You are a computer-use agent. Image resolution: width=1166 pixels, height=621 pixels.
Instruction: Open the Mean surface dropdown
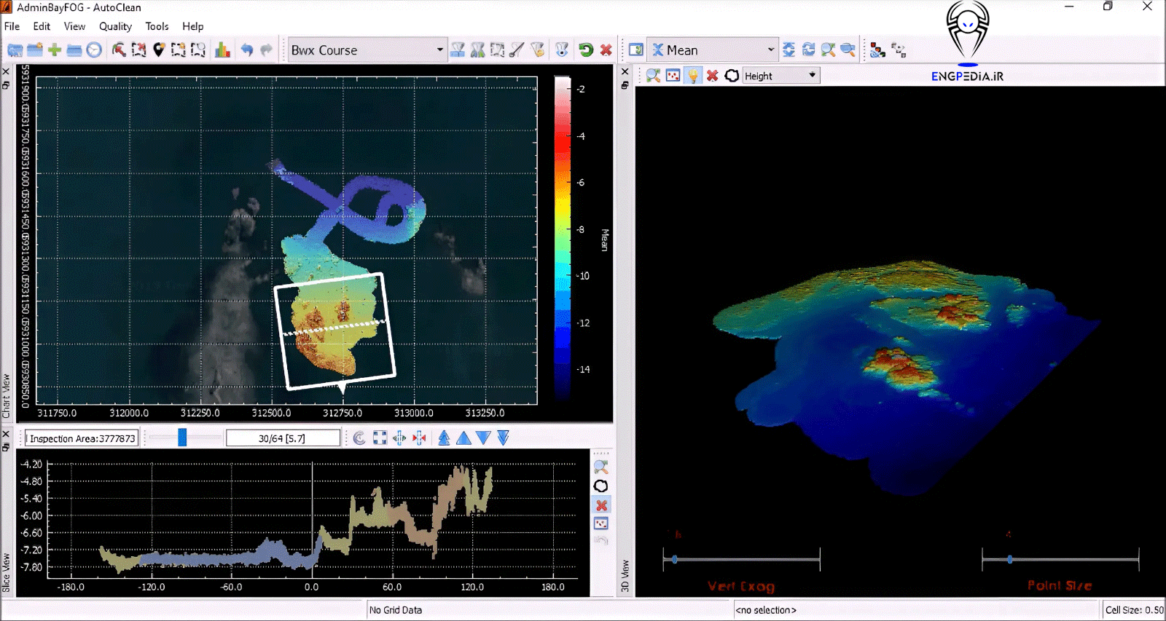coord(713,50)
